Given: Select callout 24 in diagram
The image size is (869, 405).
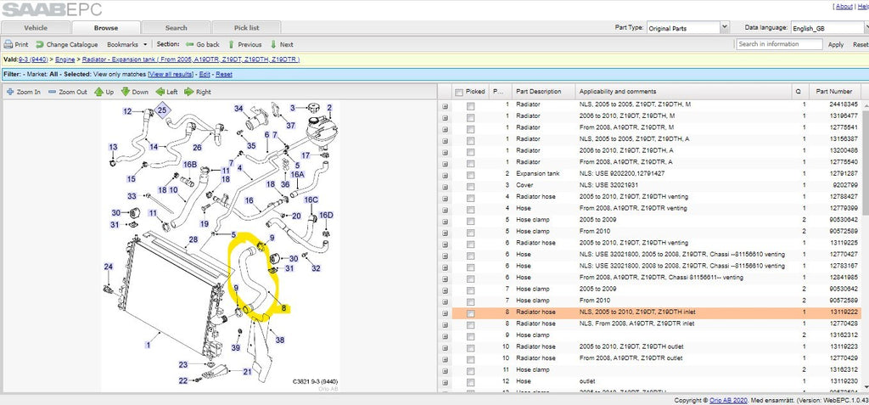Looking at the screenshot, I should (109, 267).
